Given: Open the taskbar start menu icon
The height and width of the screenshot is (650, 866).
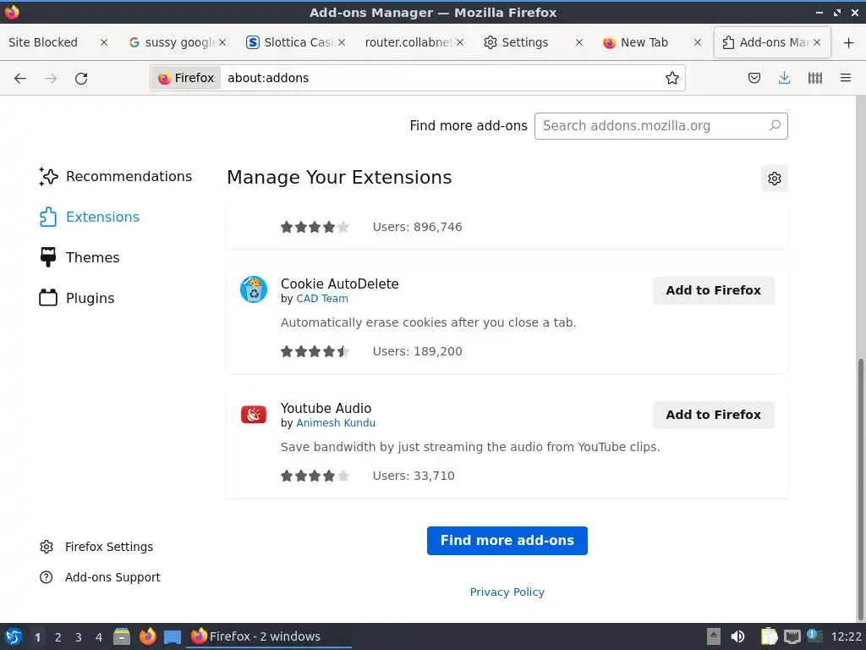Looking at the screenshot, I should 14,636.
